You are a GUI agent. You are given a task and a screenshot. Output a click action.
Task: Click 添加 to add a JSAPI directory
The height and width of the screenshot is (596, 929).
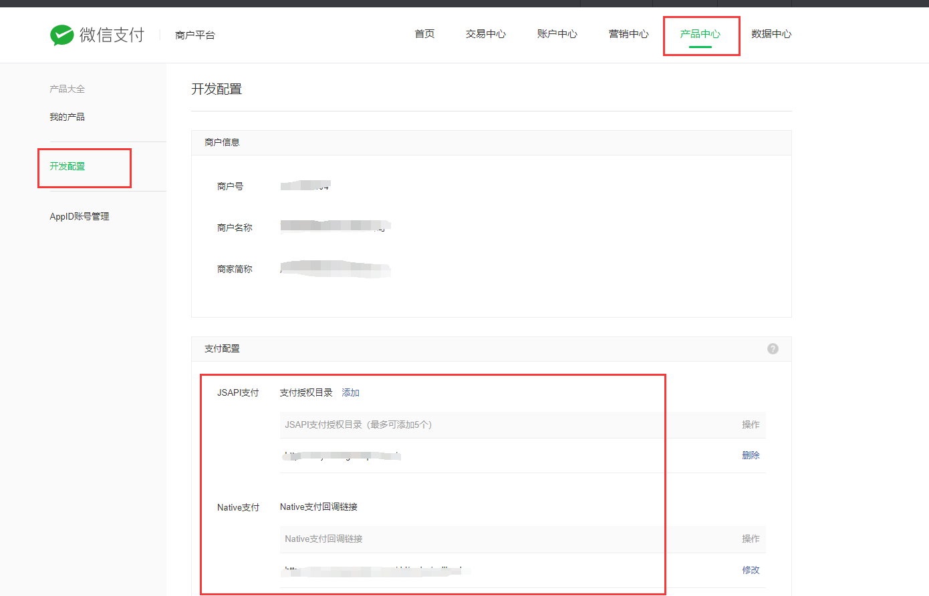coord(351,392)
